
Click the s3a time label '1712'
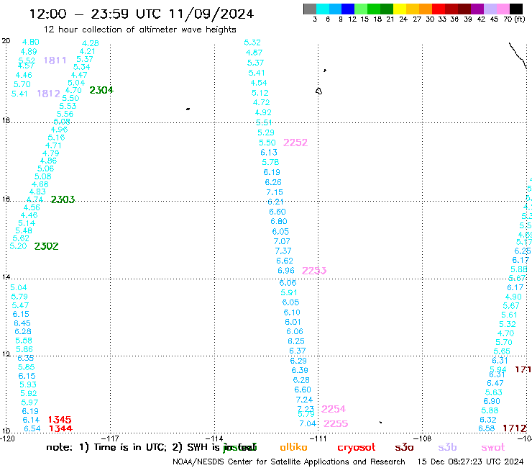click(515, 428)
